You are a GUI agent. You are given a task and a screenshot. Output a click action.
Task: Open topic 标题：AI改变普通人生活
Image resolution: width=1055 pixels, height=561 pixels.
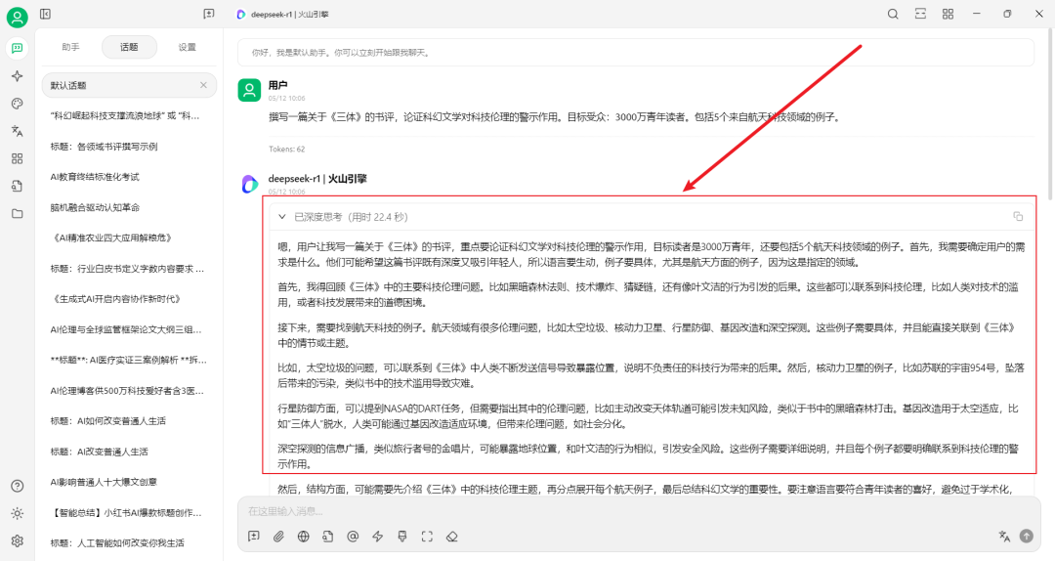tap(129, 452)
